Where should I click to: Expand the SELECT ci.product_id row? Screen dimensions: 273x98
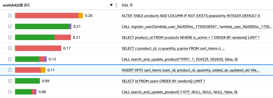click(10, 48)
